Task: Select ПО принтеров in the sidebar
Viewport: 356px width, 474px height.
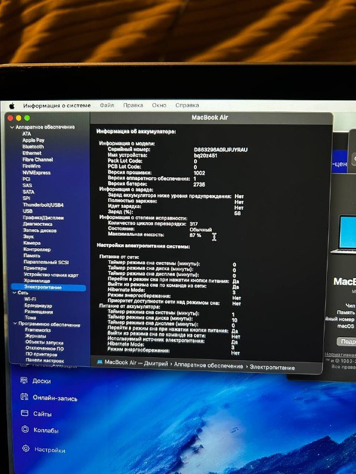Action: [x=42, y=354]
